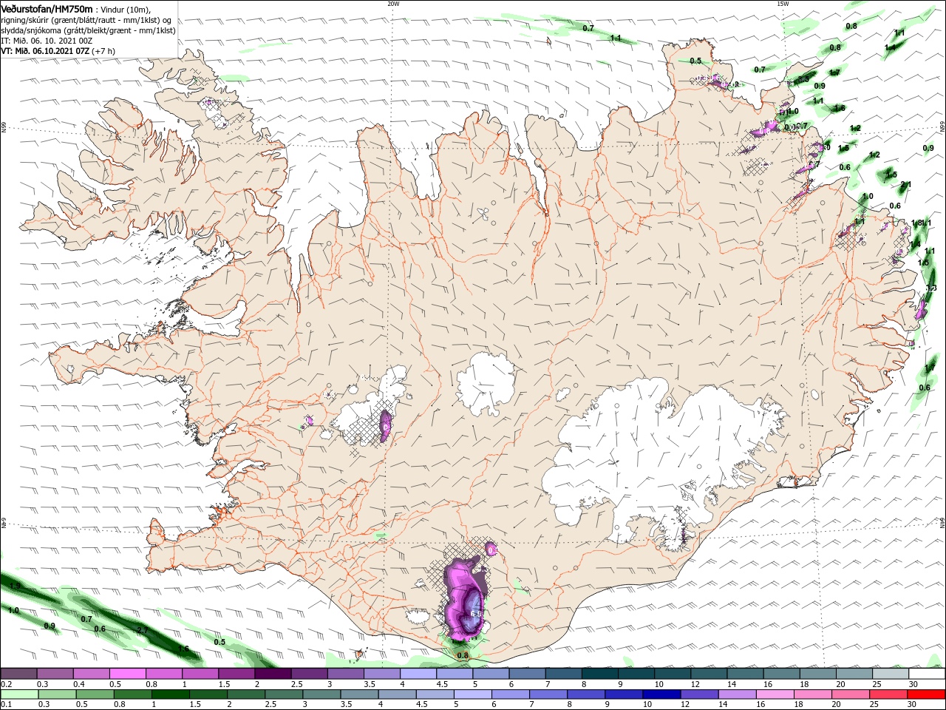
Task: Select the light grey swatch above top-row label 25
Action: pos(891,674)
